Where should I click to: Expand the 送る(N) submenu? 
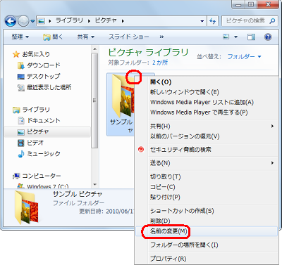click(x=207, y=163)
